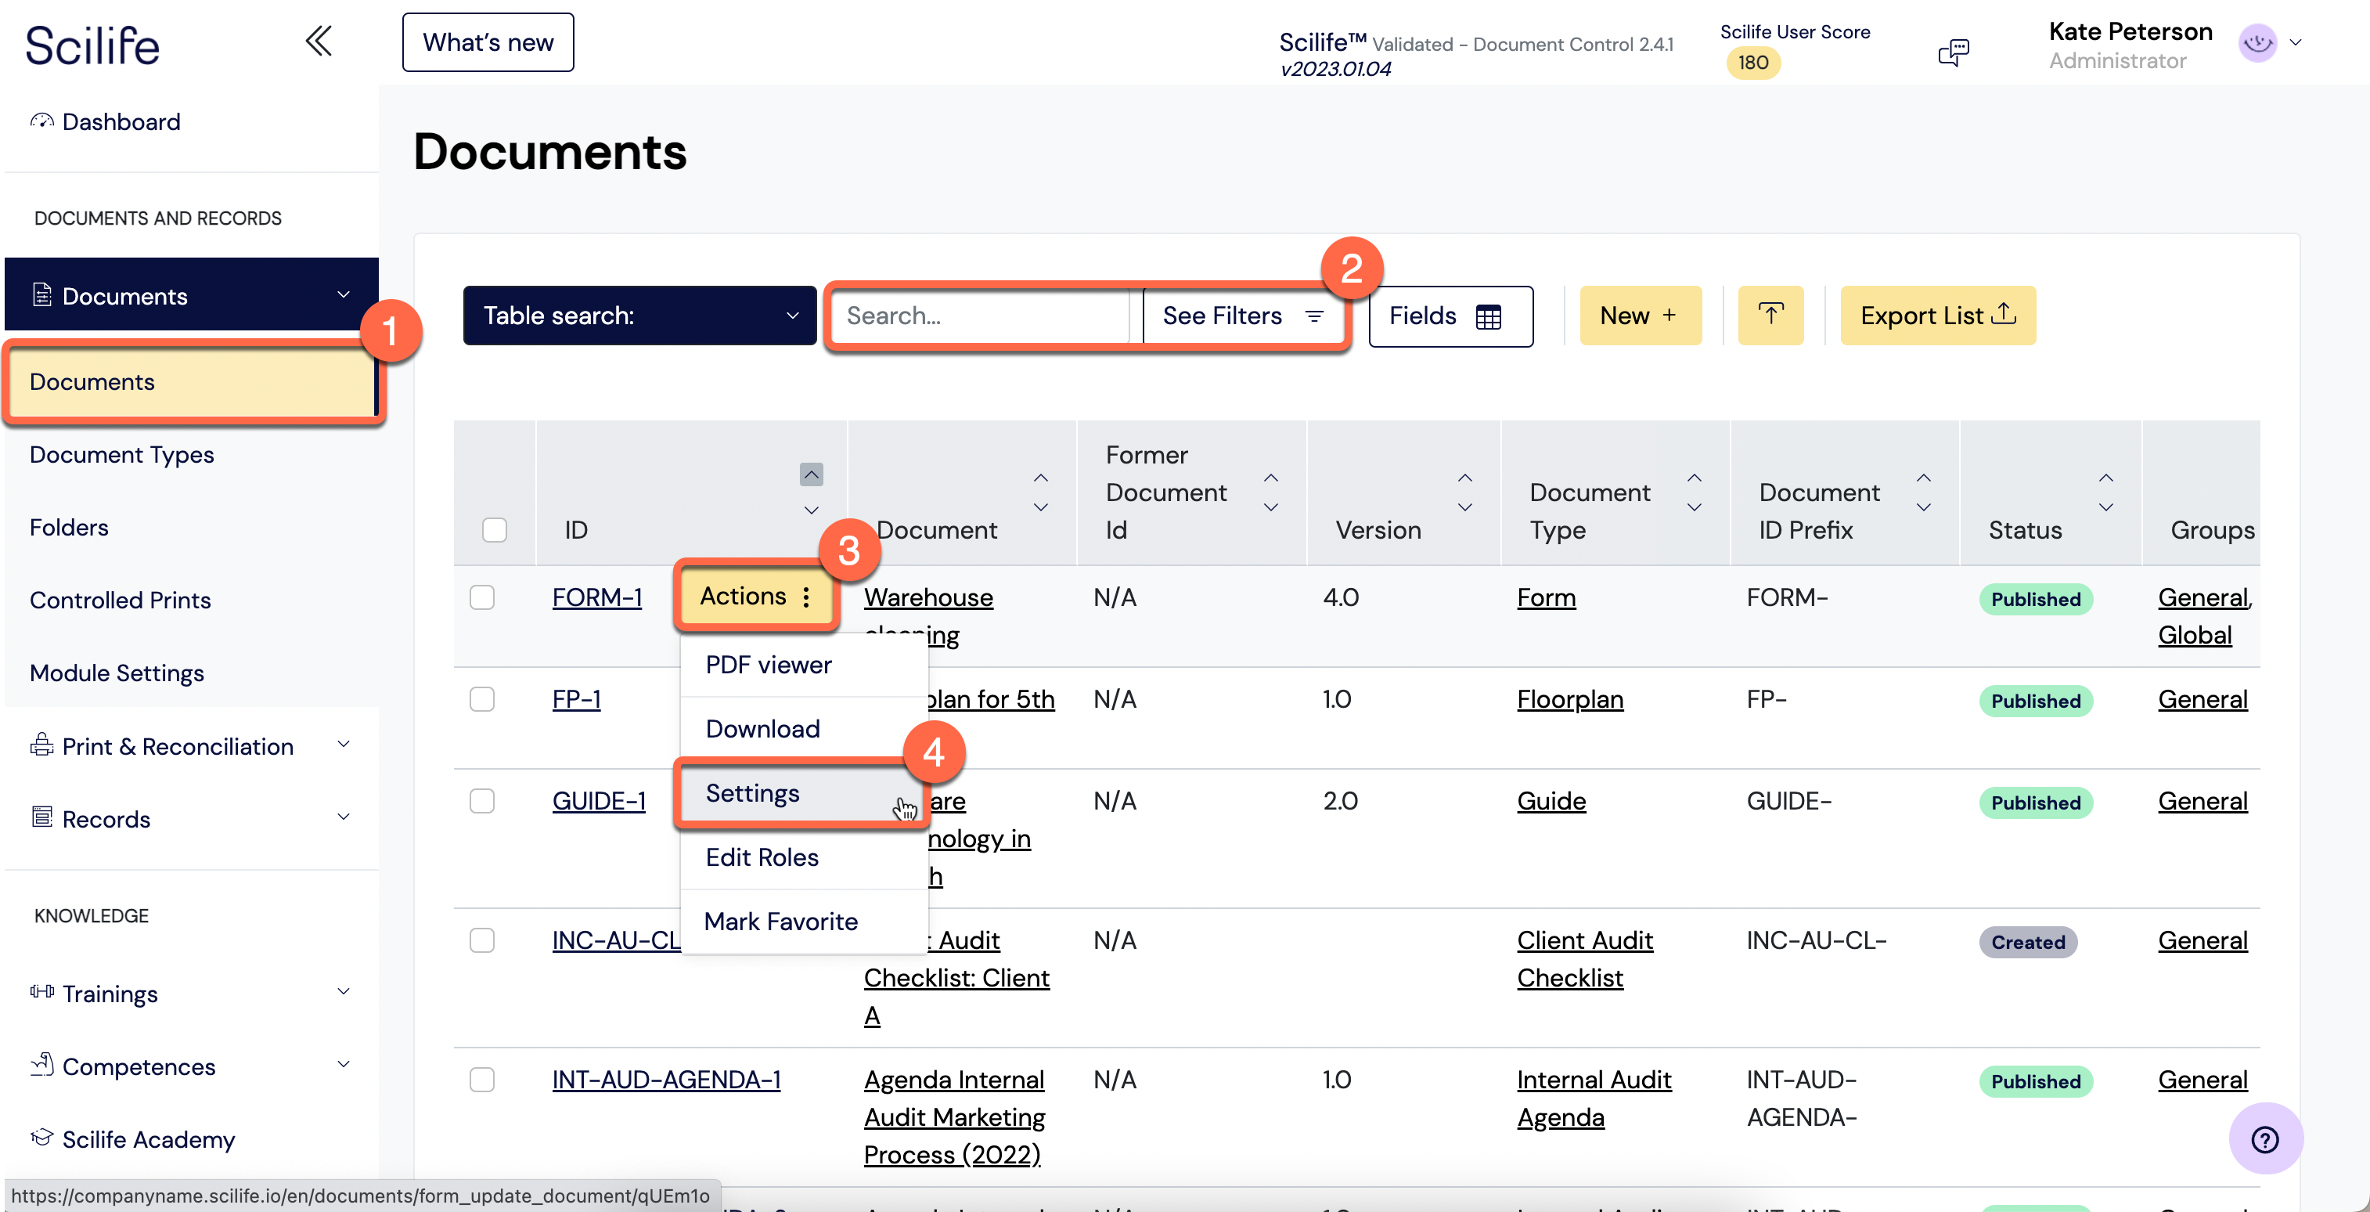Sort Document ID Prefix ascending arrow
2370x1212 pixels.
pos(1923,478)
